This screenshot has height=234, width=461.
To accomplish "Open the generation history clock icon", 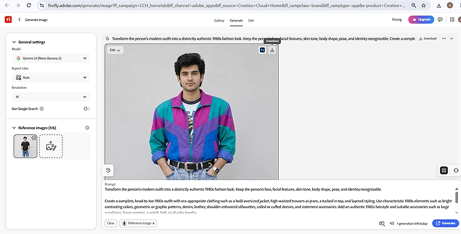I will click(108, 170).
